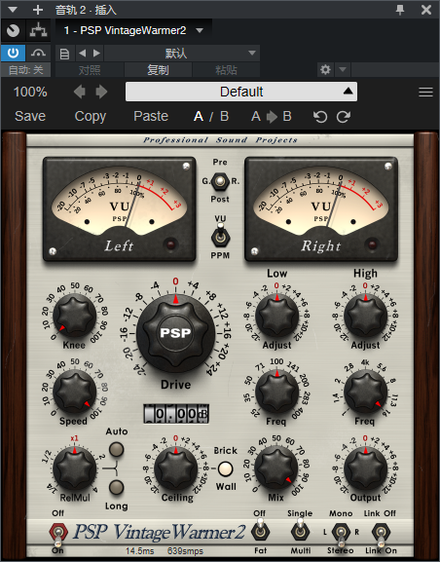Click the round knob icon under title bar
The image size is (440, 562).
coord(14,31)
